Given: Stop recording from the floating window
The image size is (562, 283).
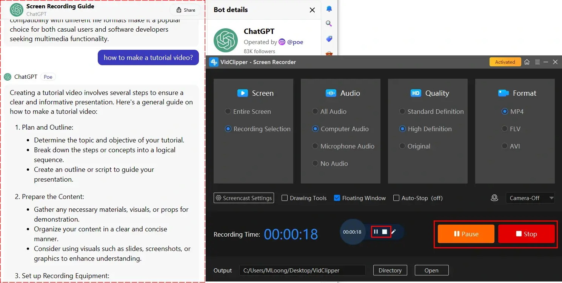Looking at the screenshot, I should tap(385, 232).
